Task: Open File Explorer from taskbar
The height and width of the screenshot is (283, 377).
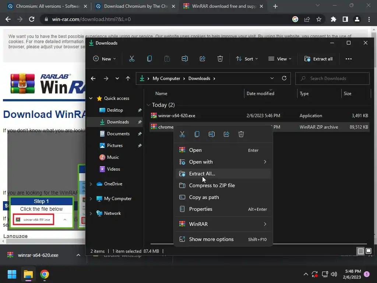Action: pos(28,274)
